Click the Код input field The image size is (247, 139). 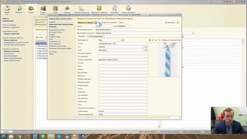(x=124, y=26)
